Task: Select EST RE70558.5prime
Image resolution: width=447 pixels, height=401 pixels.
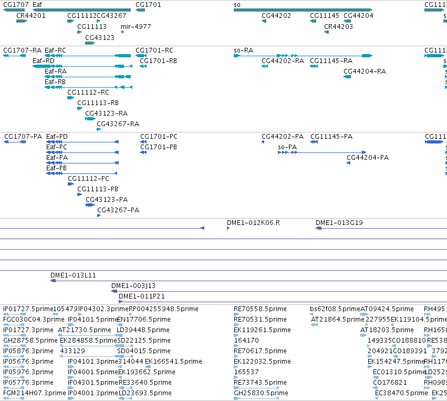Action: (261, 309)
